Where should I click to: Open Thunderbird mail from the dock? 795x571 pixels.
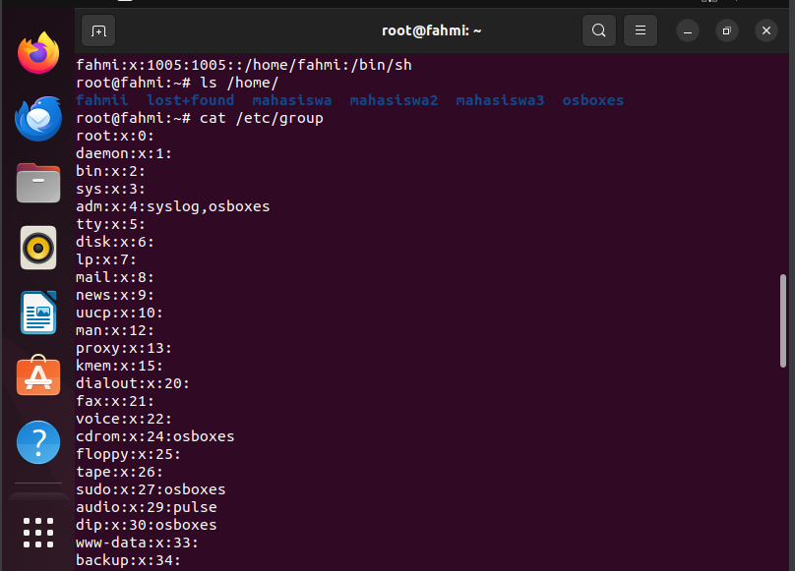(x=38, y=118)
